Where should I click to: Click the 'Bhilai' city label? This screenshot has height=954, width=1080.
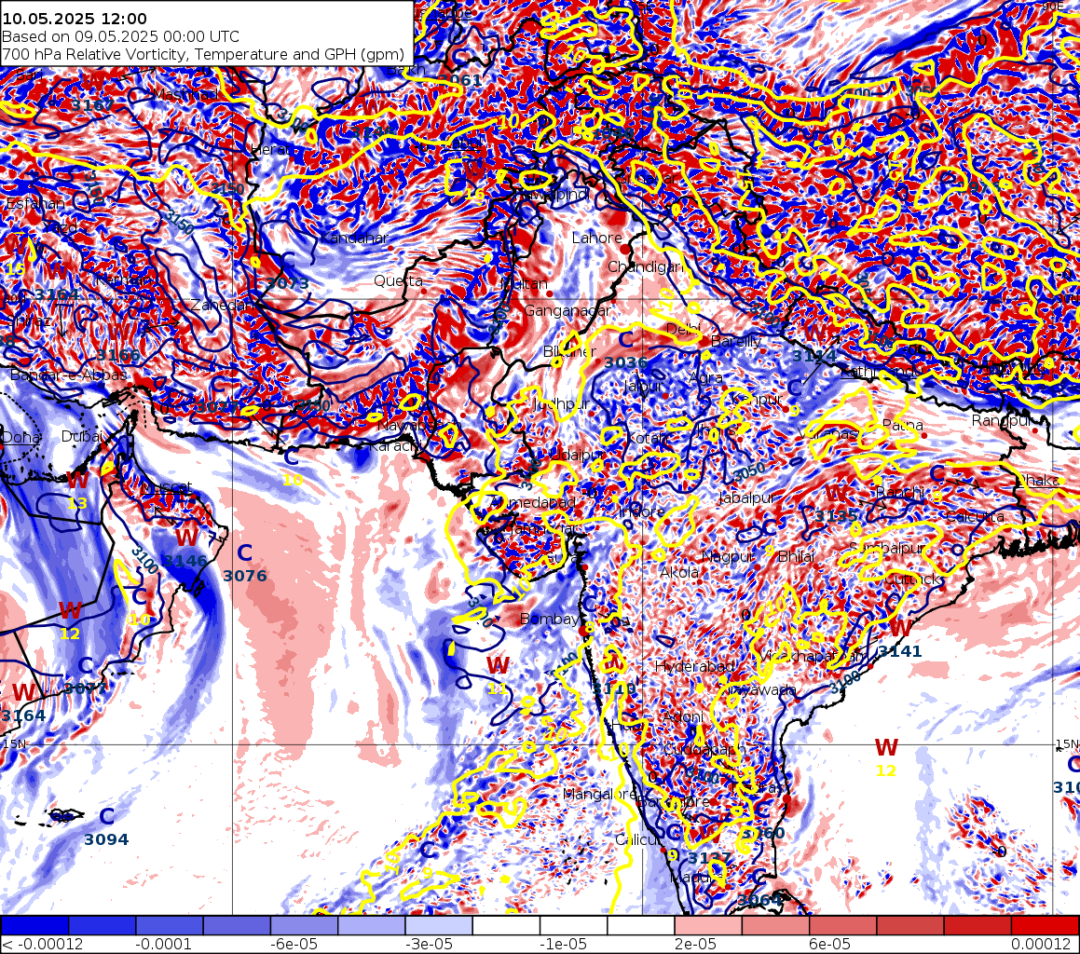796,556
